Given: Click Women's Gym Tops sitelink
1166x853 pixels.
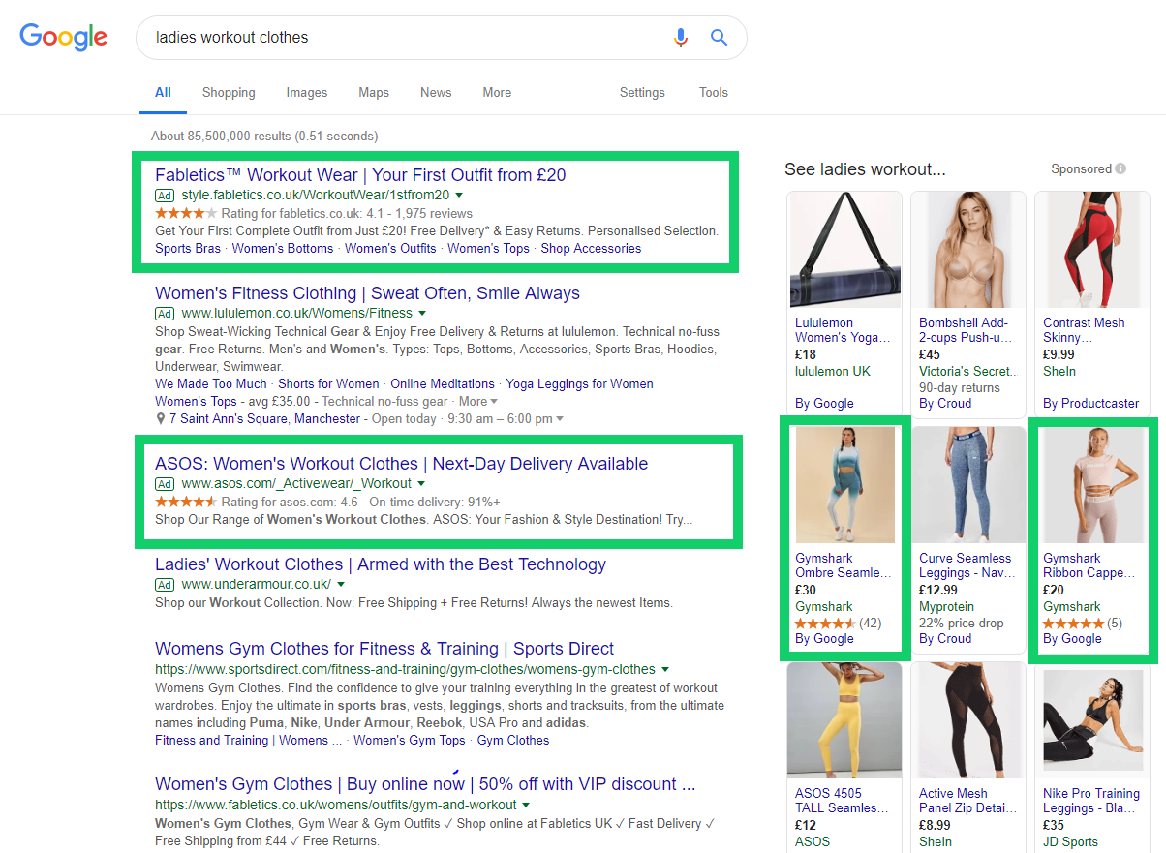Looking at the screenshot, I should point(410,741).
